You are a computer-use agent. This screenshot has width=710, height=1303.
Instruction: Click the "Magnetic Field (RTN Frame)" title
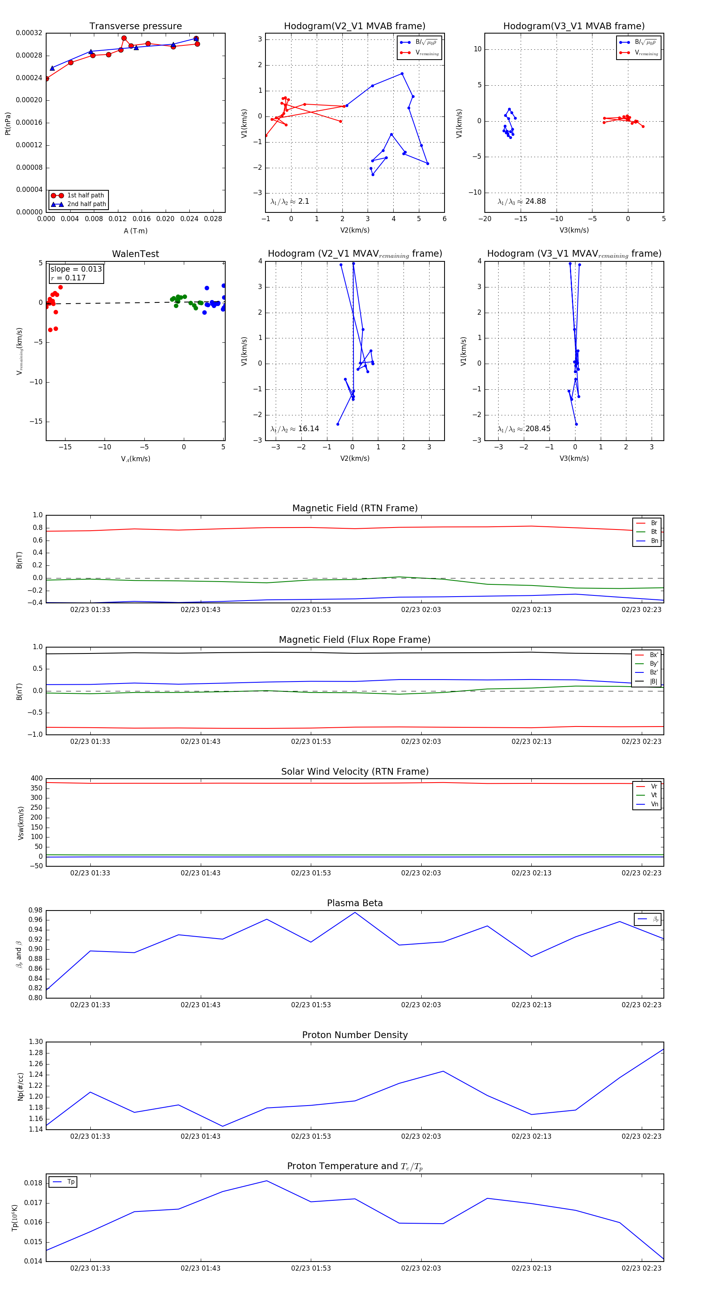click(x=355, y=508)
